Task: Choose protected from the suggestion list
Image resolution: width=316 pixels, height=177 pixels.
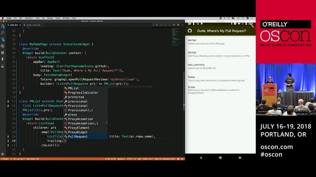Action: point(85,97)
